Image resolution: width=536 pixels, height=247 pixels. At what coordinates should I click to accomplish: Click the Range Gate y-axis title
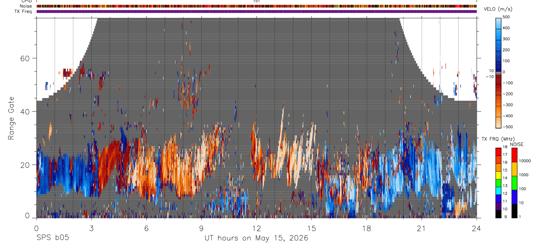[11, 118]
